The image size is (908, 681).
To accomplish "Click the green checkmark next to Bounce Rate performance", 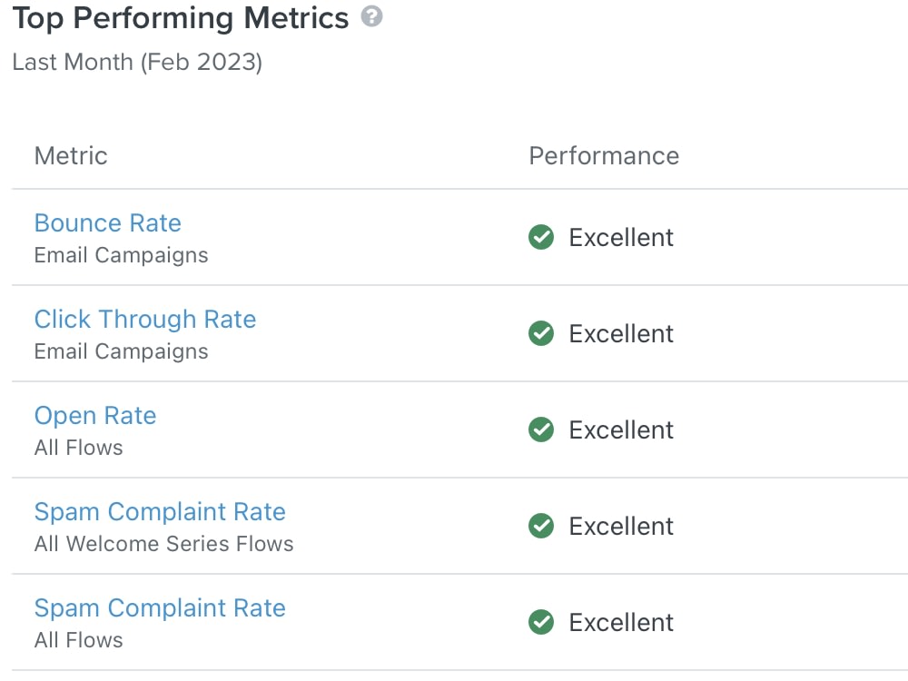I will tap(540, 236).
